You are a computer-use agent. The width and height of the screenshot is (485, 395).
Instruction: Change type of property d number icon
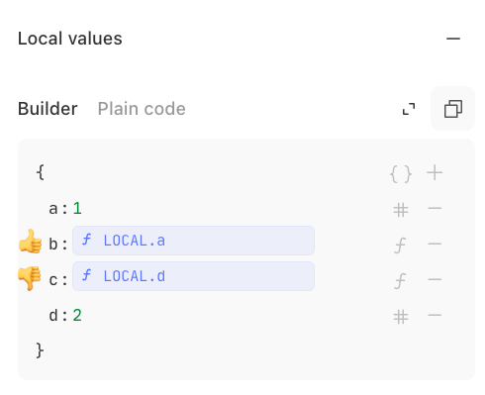(x=401, y=317)
